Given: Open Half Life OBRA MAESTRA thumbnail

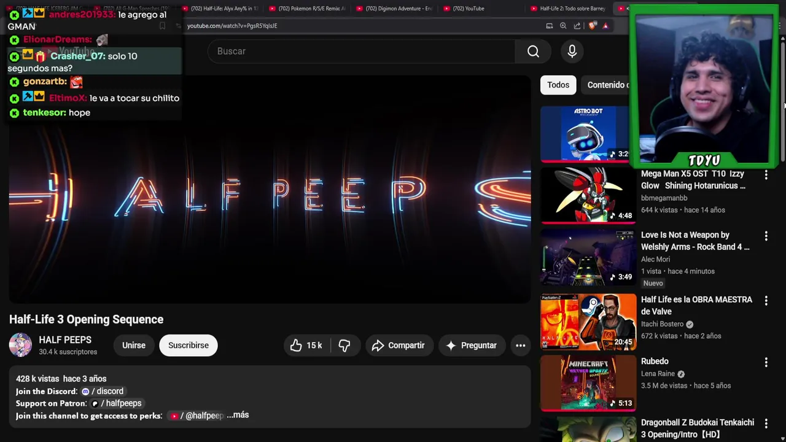Looking at the screenshot, I should pos(588,321).
